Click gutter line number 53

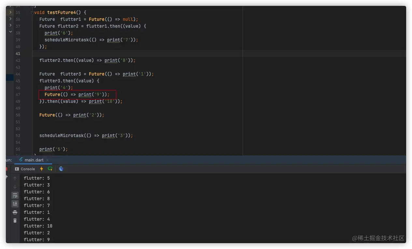pos(18,135)
